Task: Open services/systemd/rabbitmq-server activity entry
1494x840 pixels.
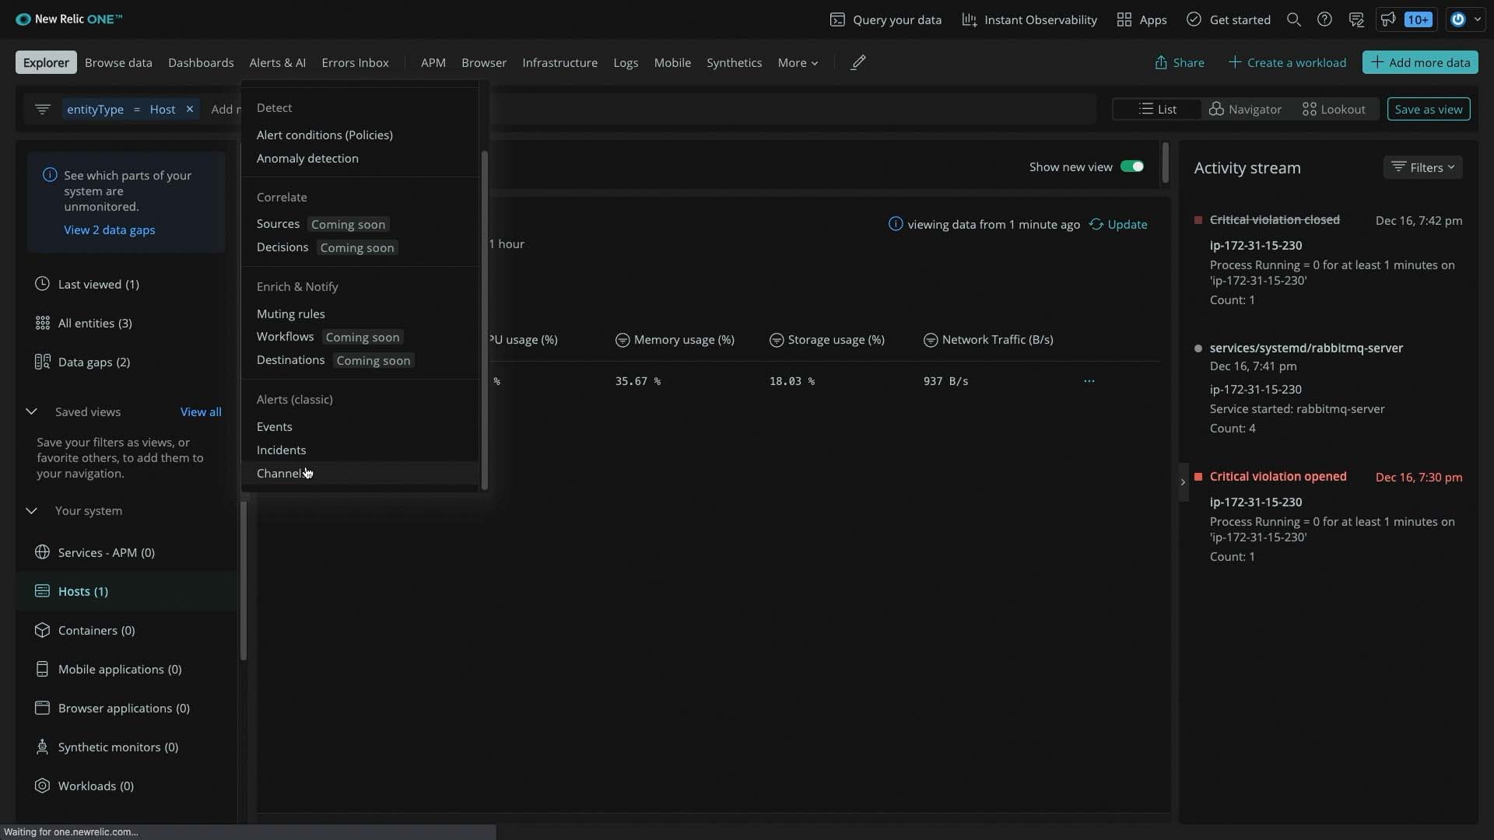Action: tap(1306, 348)
